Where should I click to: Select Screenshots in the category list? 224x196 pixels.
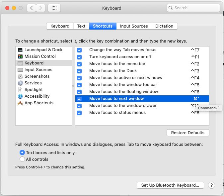click(x=43, y=76)
